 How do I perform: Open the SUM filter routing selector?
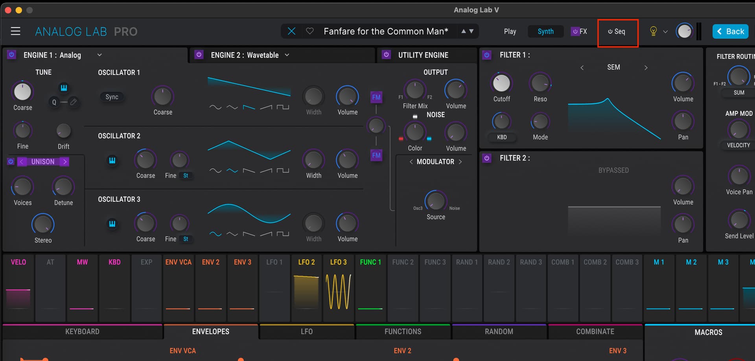click(x=739, y=93)
